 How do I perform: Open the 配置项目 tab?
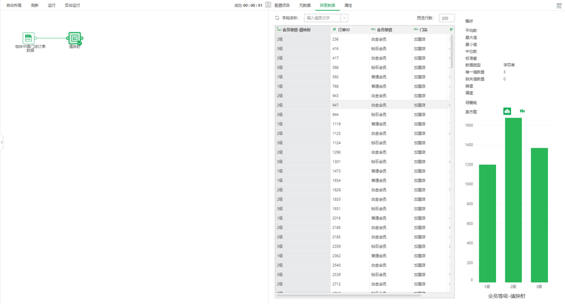coord(282,6)
